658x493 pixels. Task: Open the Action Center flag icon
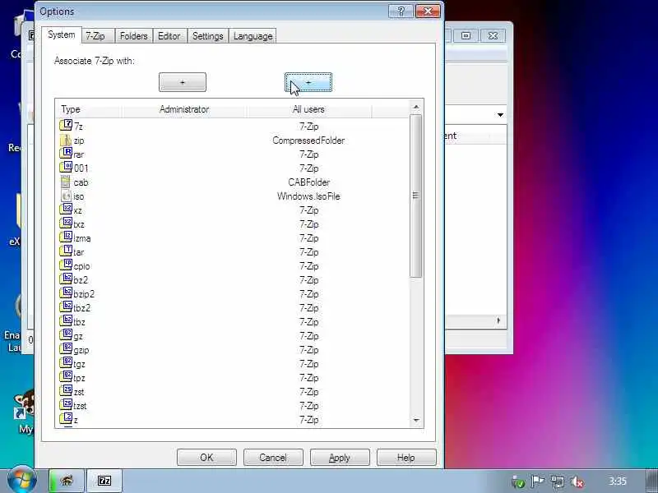coord(538,481)
